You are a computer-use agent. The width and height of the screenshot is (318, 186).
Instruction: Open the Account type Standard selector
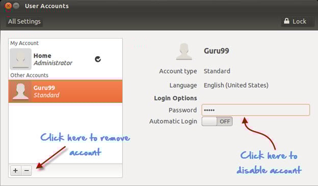tap(217, 71)
